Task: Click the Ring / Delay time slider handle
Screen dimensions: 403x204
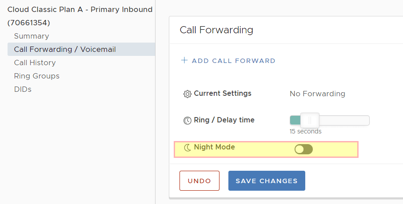Action: click(310, 120)
